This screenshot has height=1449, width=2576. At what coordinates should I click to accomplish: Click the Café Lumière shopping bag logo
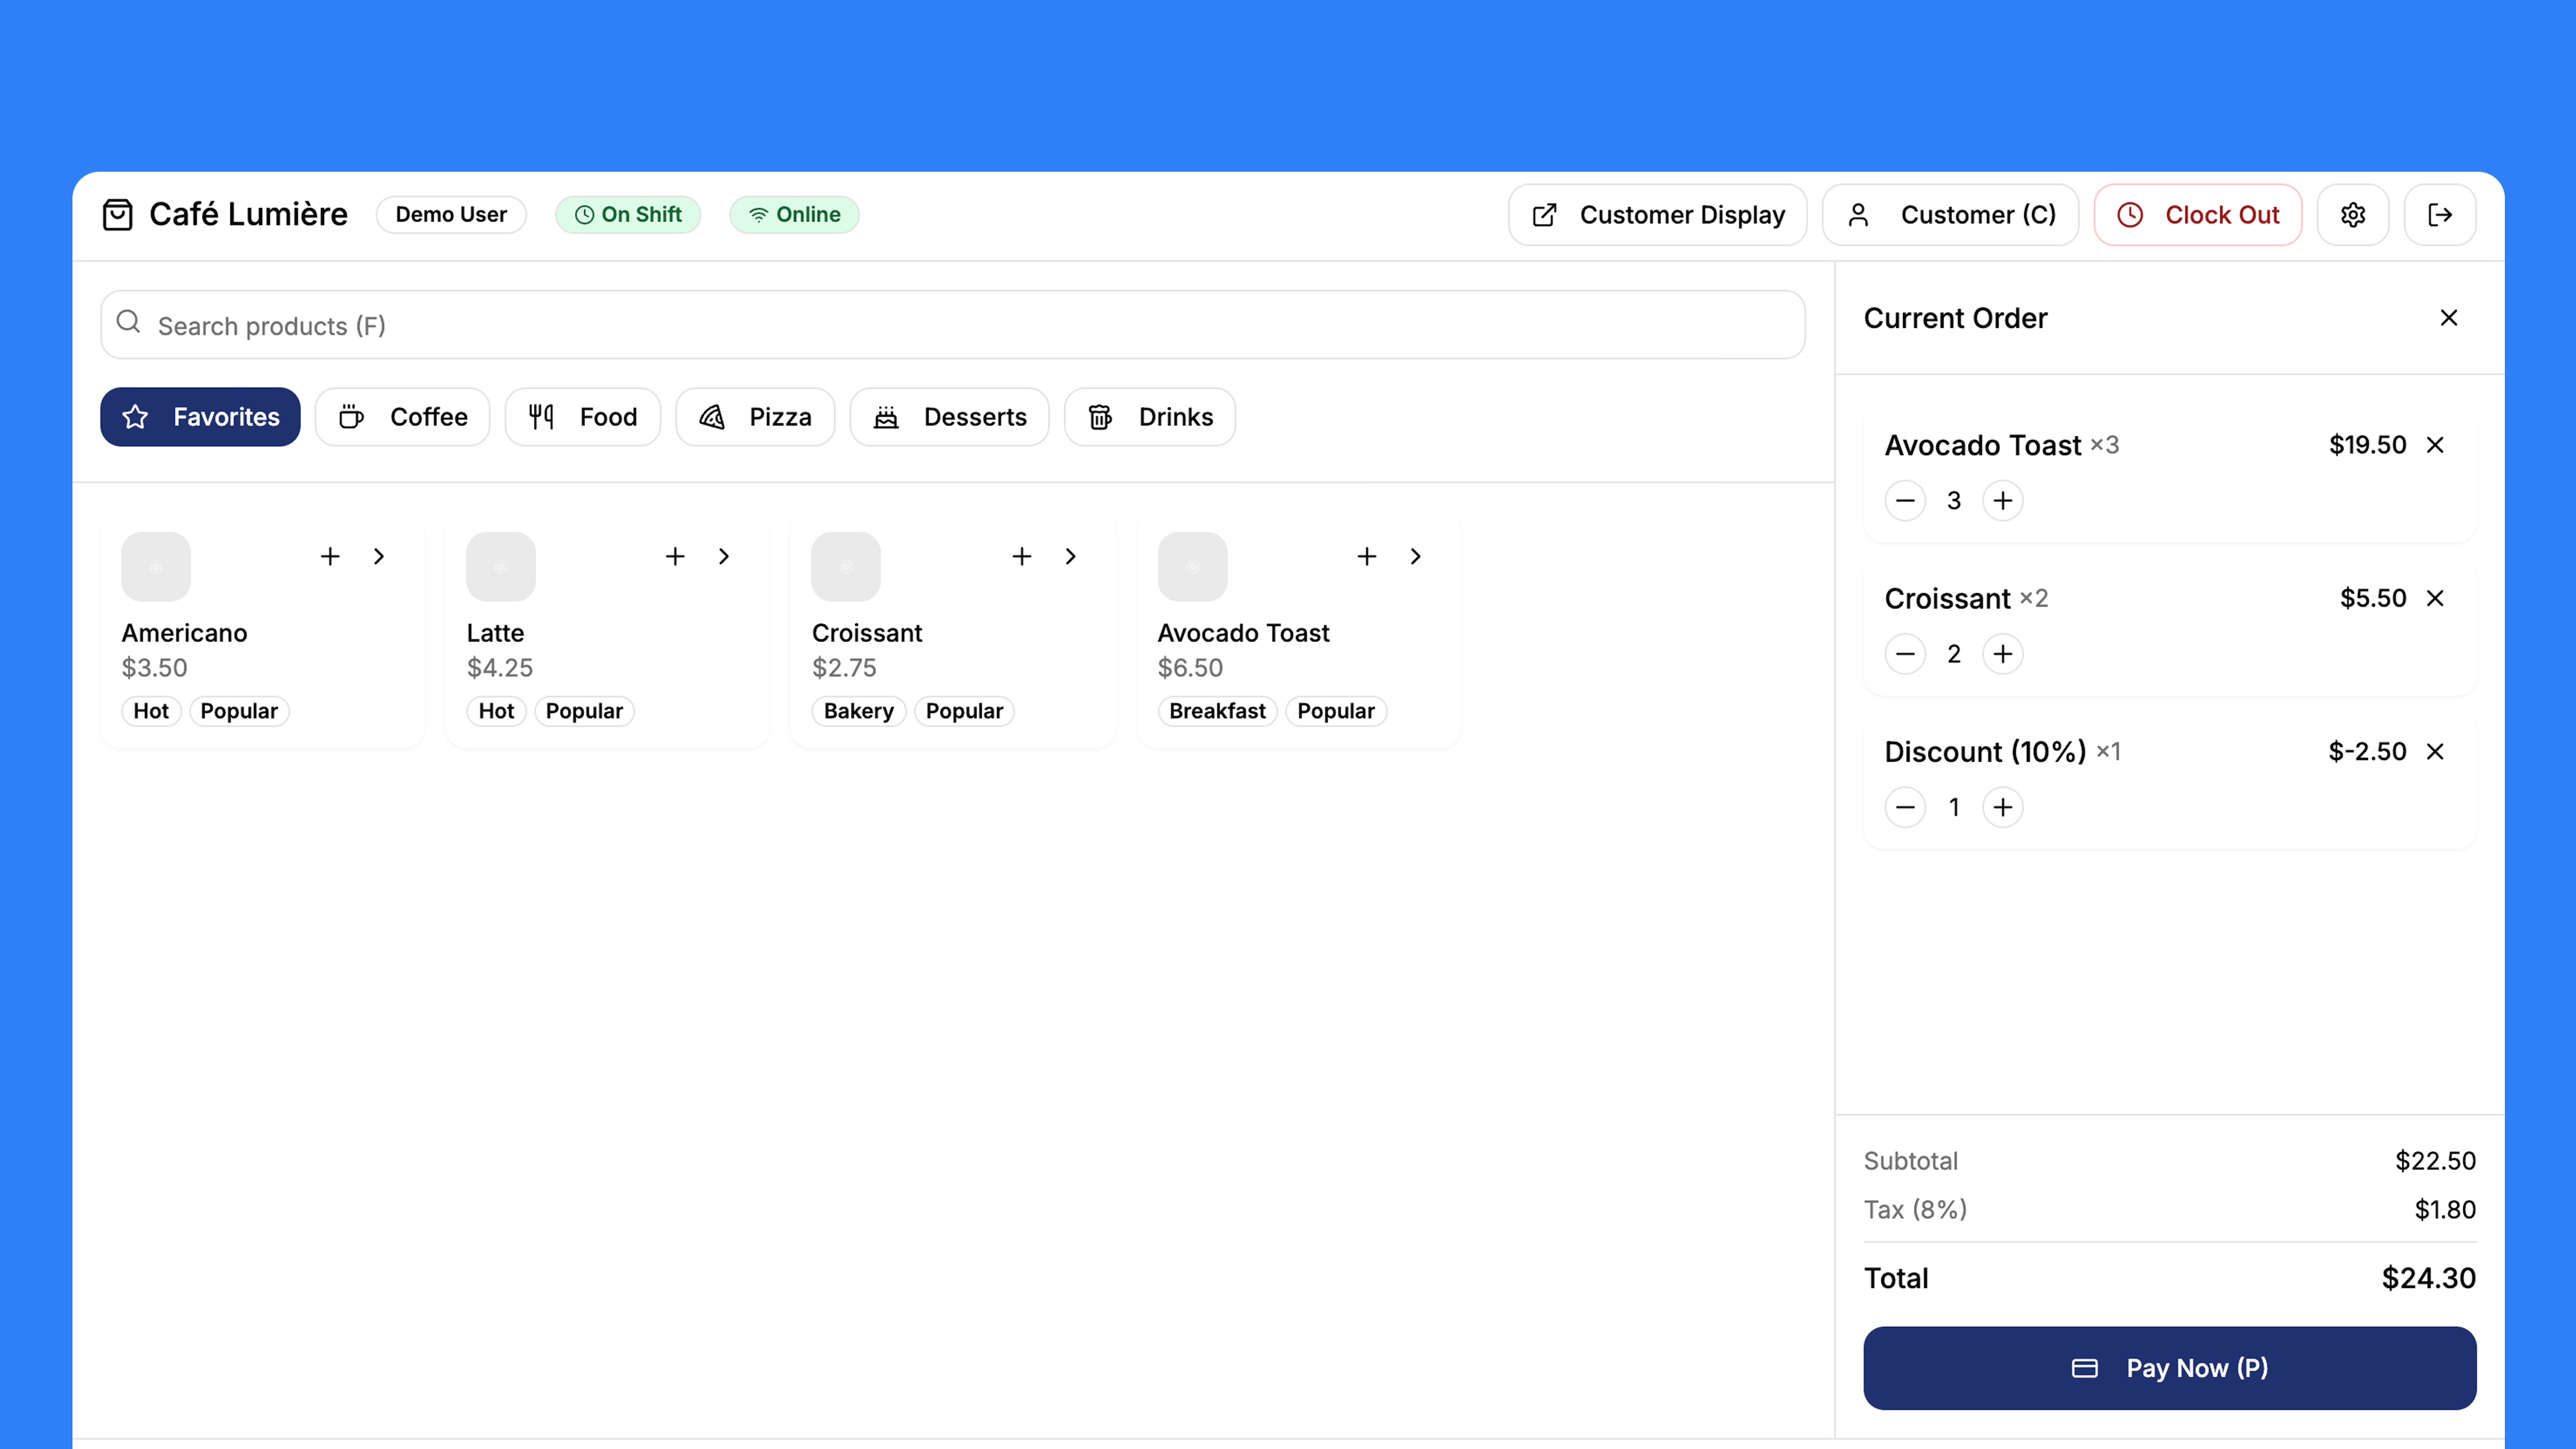[118, 215]
